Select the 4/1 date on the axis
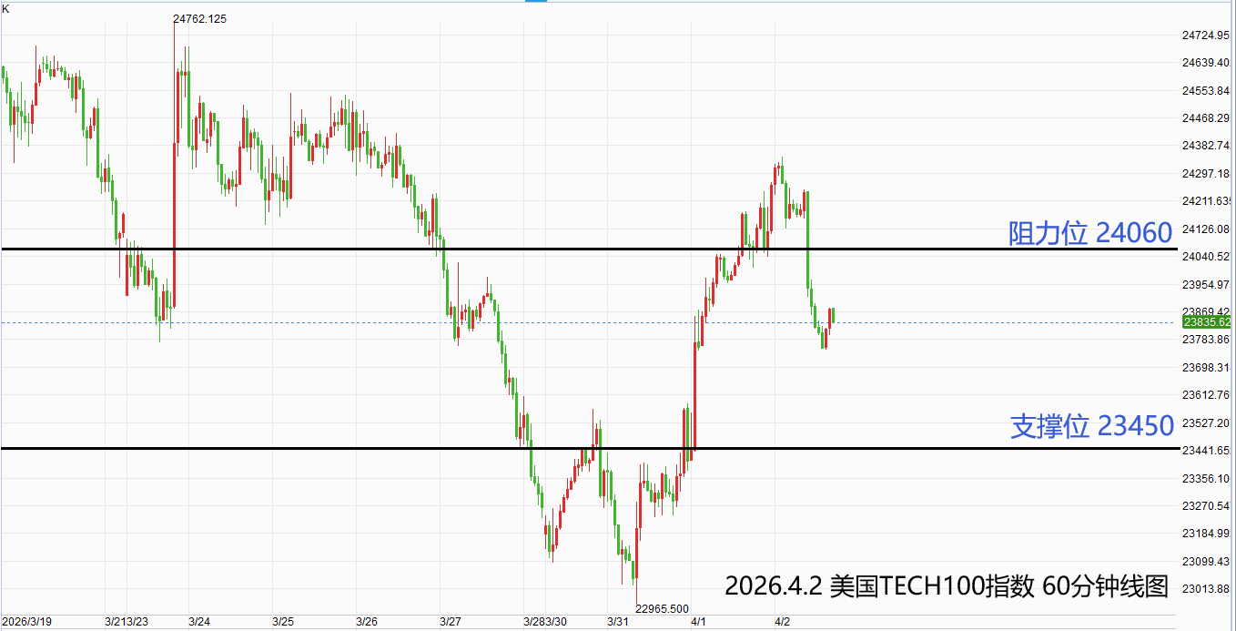 [x=699, y=622]
